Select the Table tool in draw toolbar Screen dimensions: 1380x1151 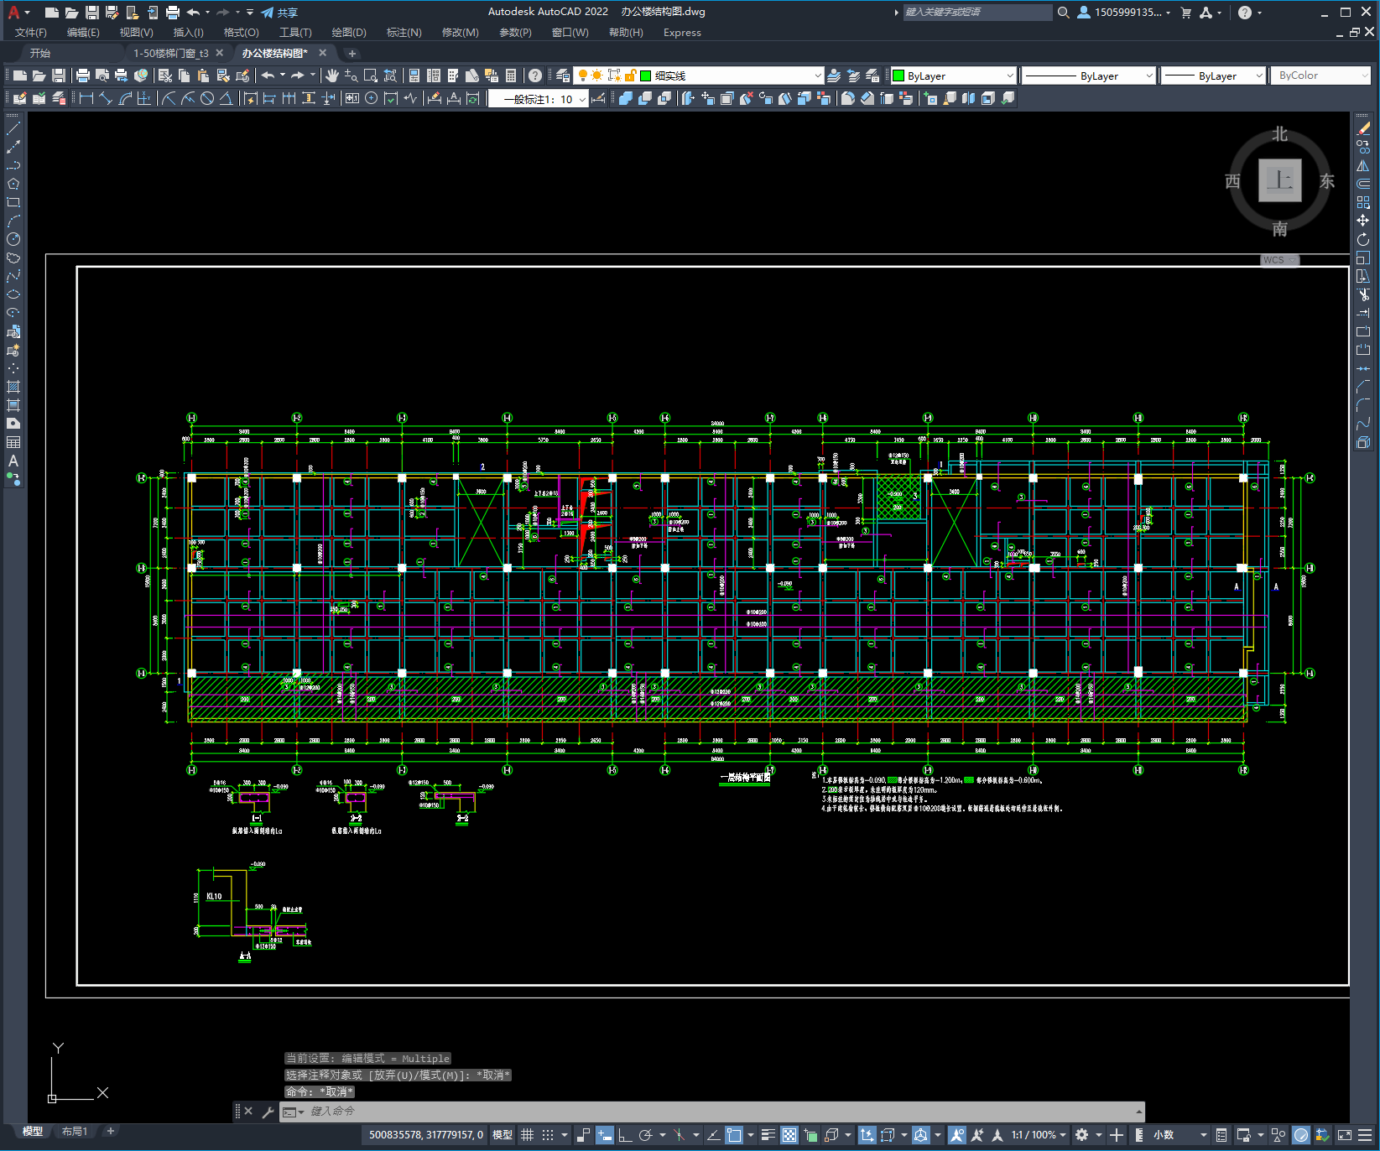pos(13,442)
